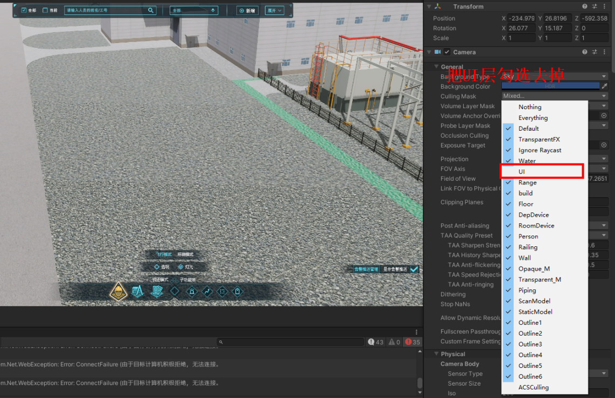The height and width of the screenshot is (398, 615).
Task: Expand the 展开 dropdown on top toolbar
Action: click(x=275, y=10)
